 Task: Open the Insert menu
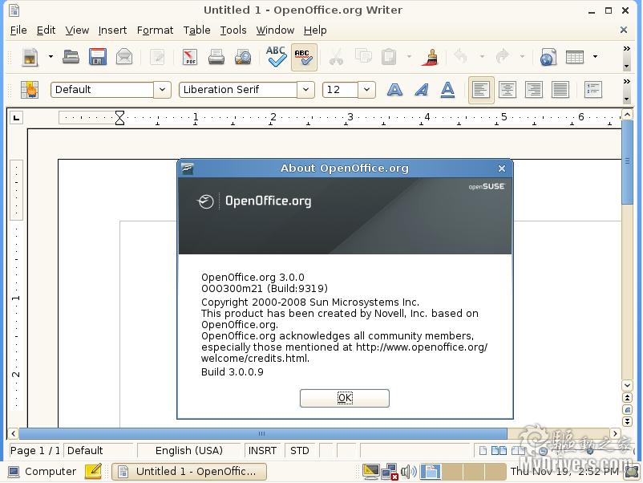(x=112, y=30)
